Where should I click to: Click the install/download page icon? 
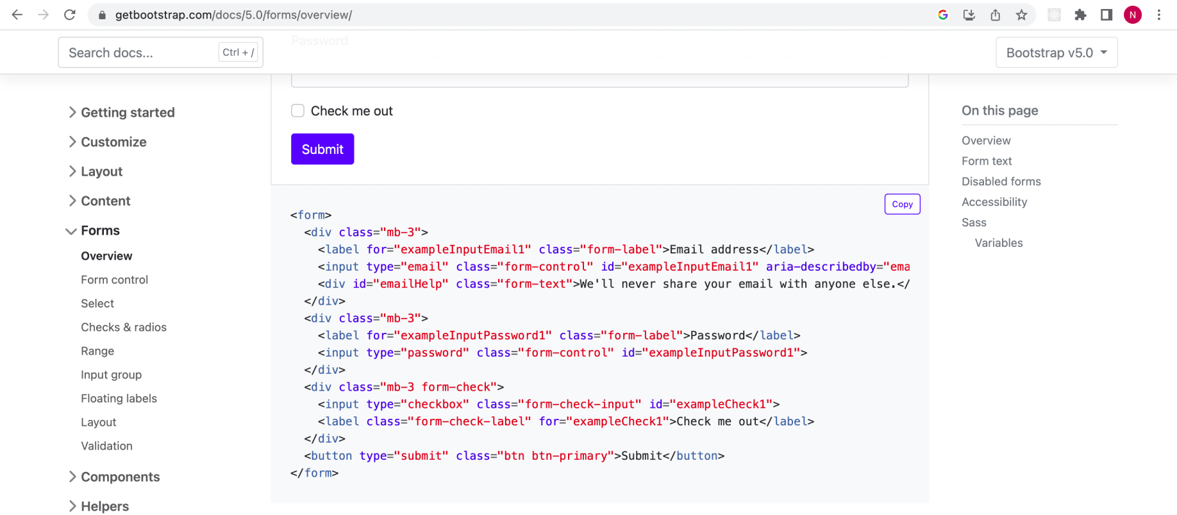(969, 15)
